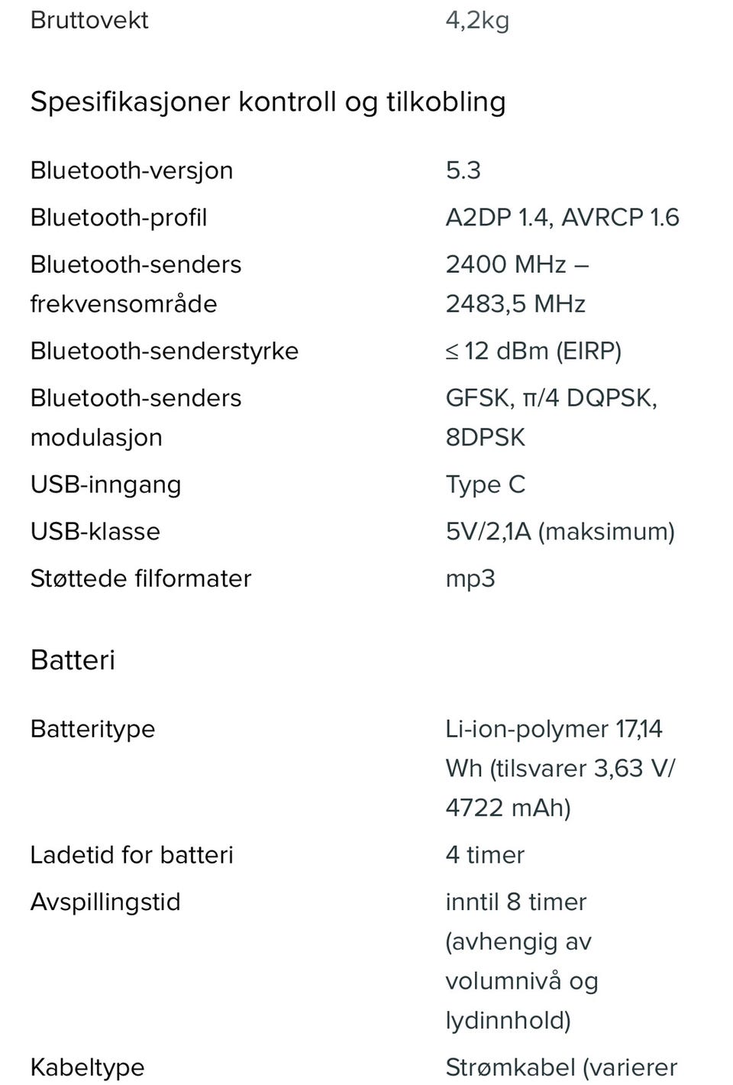This screenshot has height=1085, width=733.
Task: Click the 4,2kg weight value
Action: pos(477,21)
